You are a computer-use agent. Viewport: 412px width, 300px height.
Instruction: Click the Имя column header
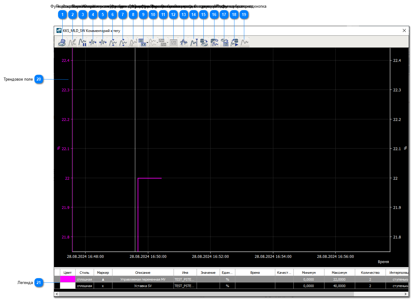point(185,273)
